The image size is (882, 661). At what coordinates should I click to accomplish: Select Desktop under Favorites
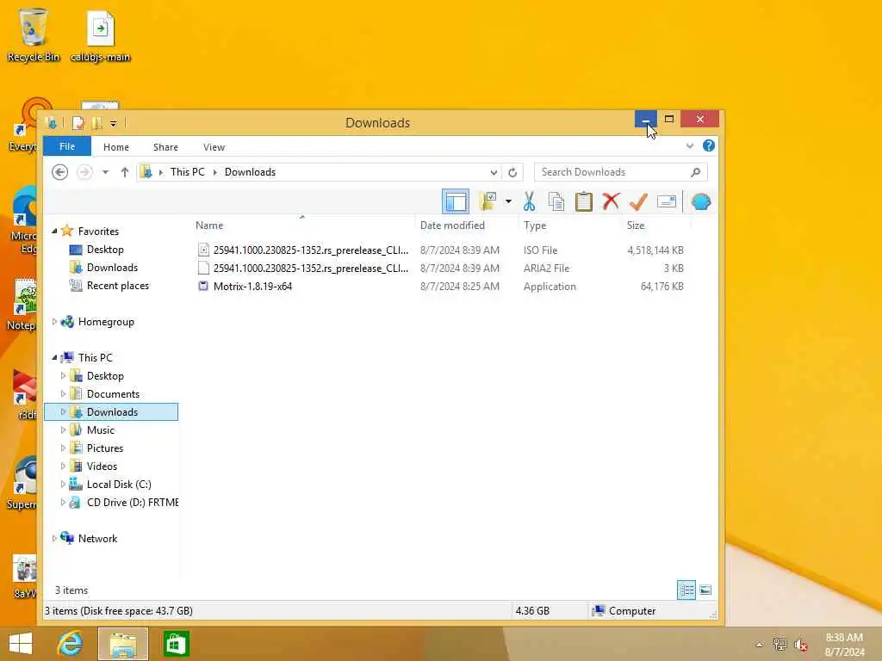(x=104, y=249)
